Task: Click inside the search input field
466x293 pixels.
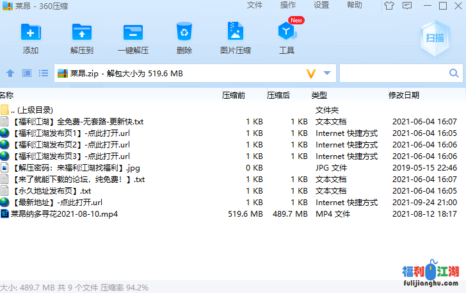Action: tap(394, 73)
